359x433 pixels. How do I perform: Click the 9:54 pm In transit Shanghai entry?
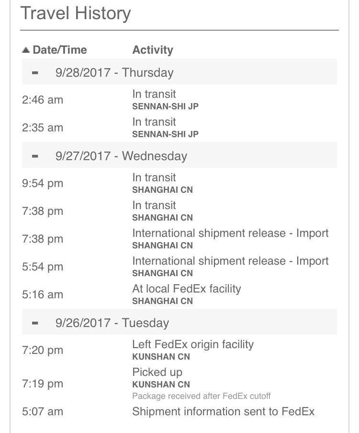179,183
